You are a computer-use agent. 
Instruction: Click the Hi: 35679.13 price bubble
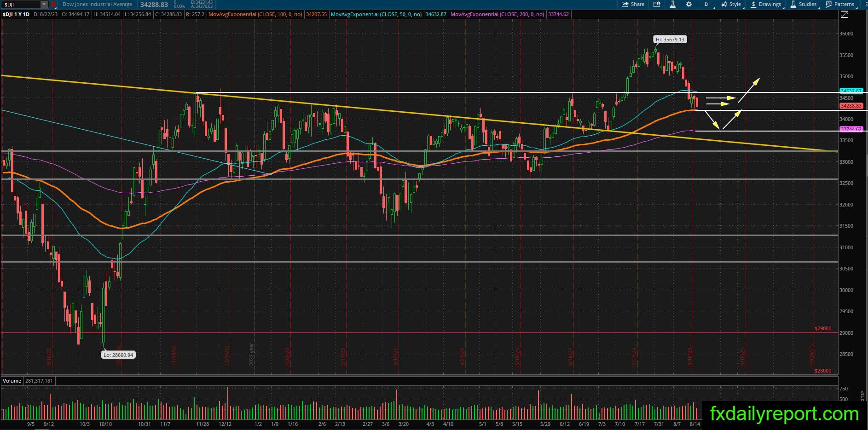[670, 40]
